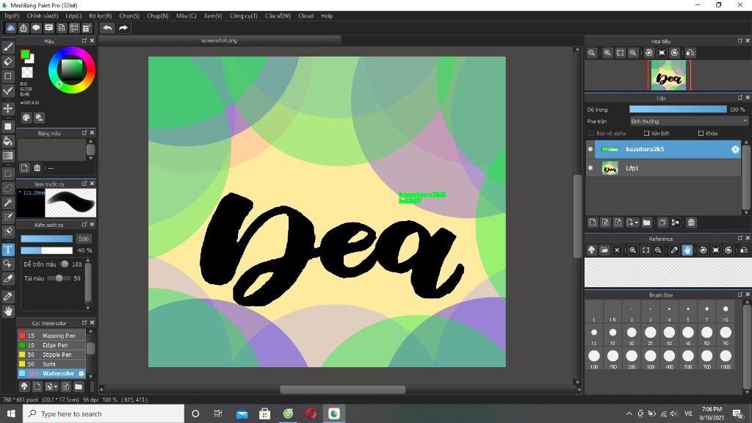This screenshot has width=752, height=423.
Task: Expand the add-brush dropdown in Cọ panel
Action: [56, 386]
